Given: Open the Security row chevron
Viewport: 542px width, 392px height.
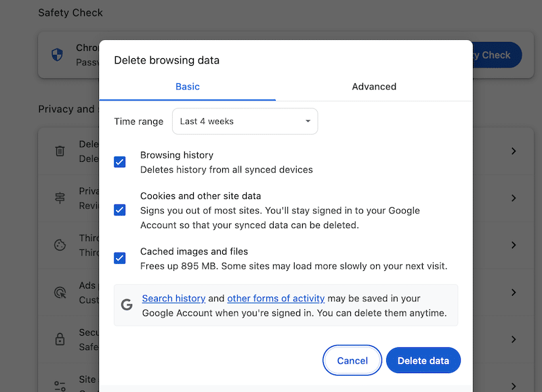Looking at the screenshot, I should (x=514, y=339).
